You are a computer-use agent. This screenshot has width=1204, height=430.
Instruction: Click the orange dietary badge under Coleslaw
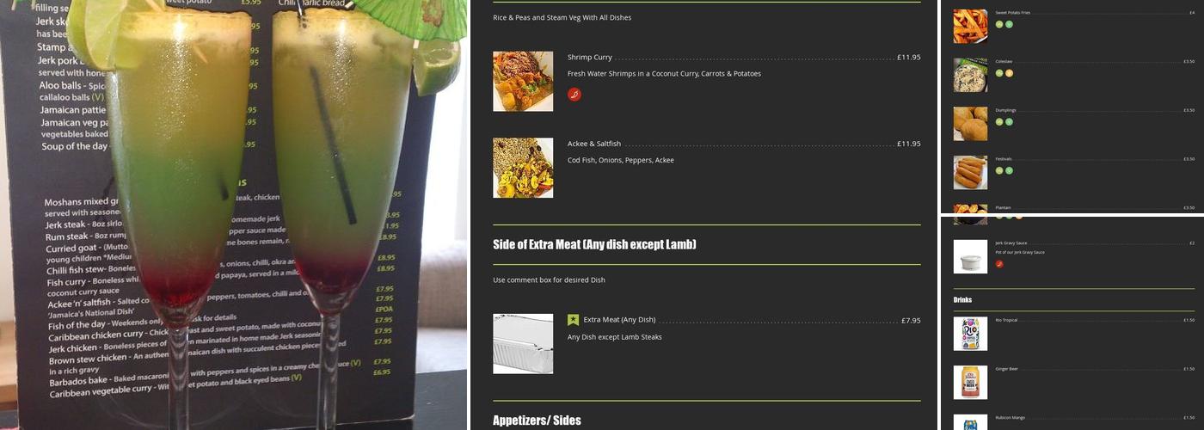click(x=1009, y=73)
